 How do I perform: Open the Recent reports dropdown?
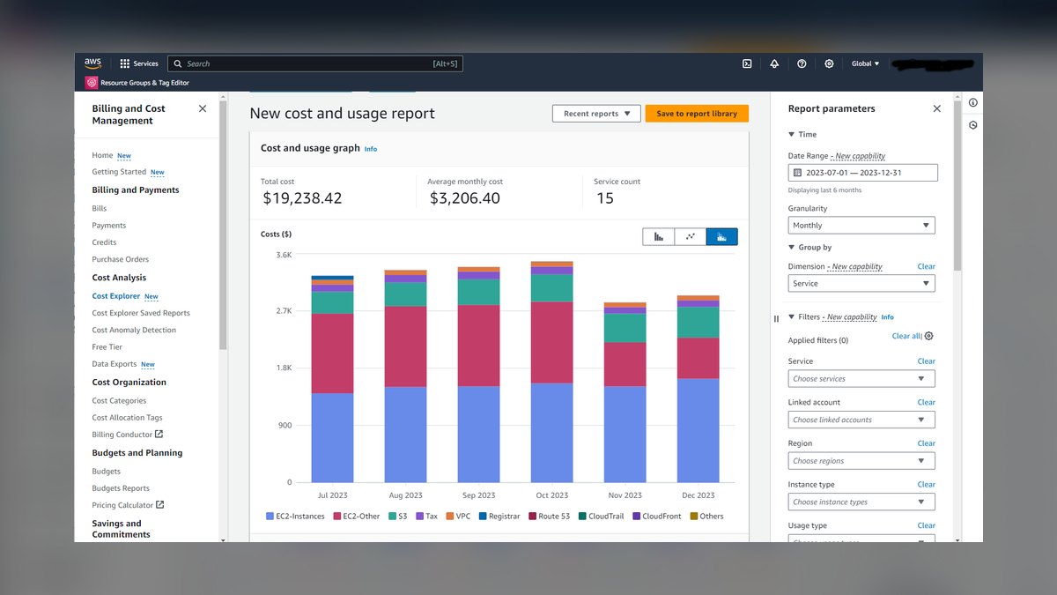596,114
